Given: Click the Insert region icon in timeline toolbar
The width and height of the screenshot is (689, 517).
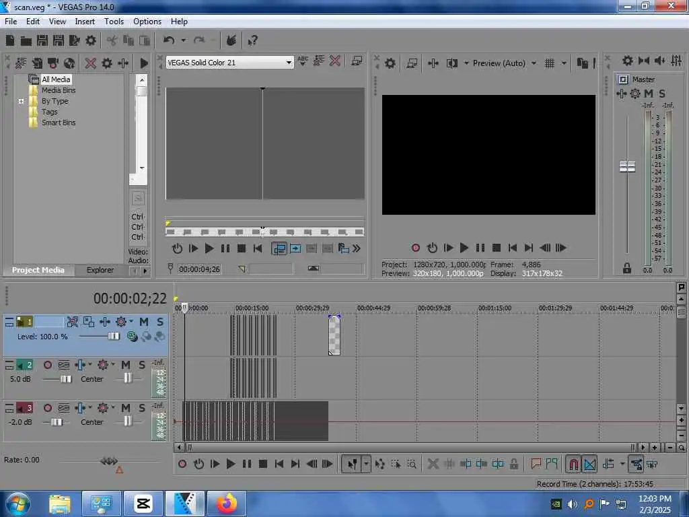Looking at the screenshot, I should click(552, 463).
